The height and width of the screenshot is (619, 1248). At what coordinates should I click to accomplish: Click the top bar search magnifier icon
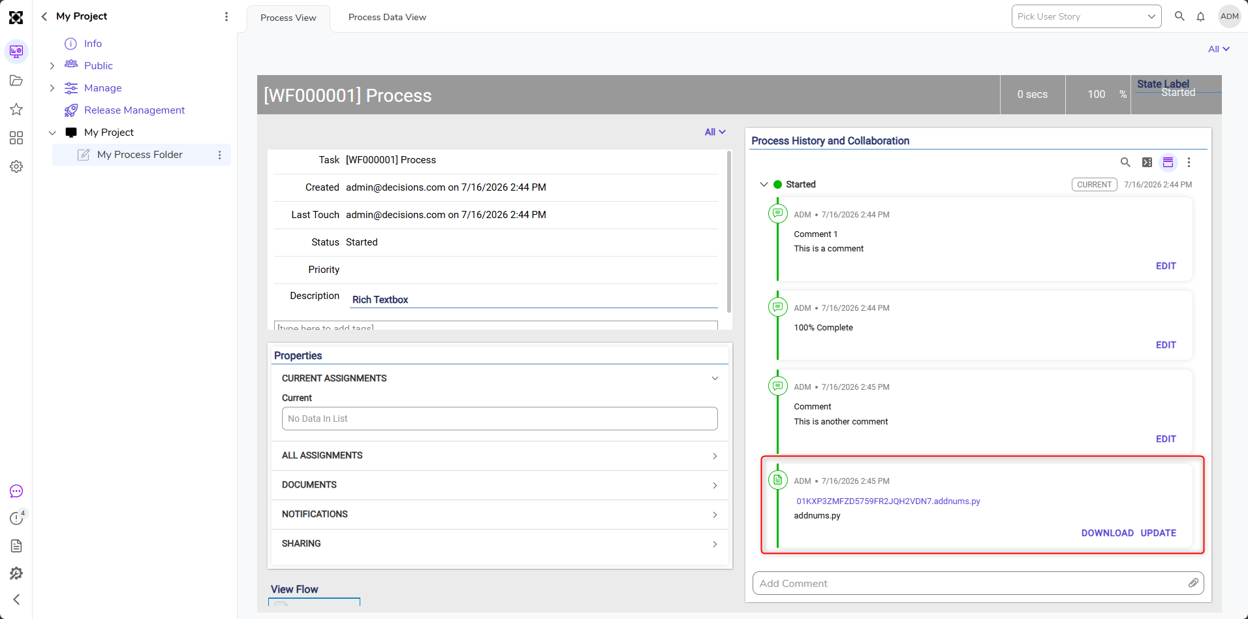pos(1179,16)
